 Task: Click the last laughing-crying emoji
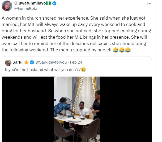coord(128,50)
